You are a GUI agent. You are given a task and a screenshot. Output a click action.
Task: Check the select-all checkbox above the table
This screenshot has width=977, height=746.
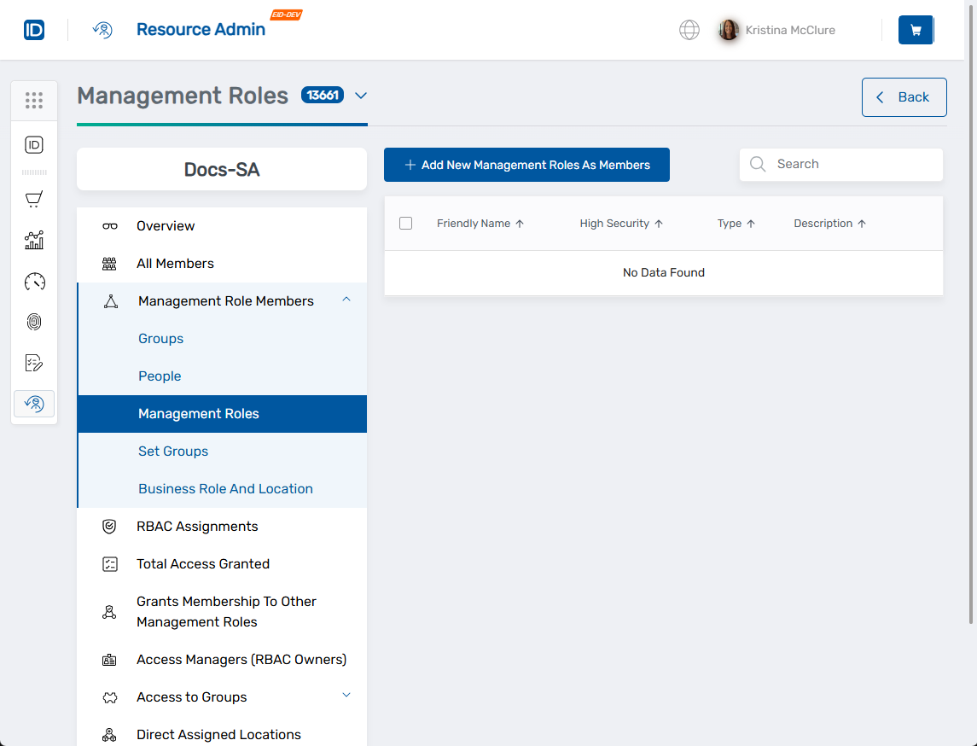[405, 223]
